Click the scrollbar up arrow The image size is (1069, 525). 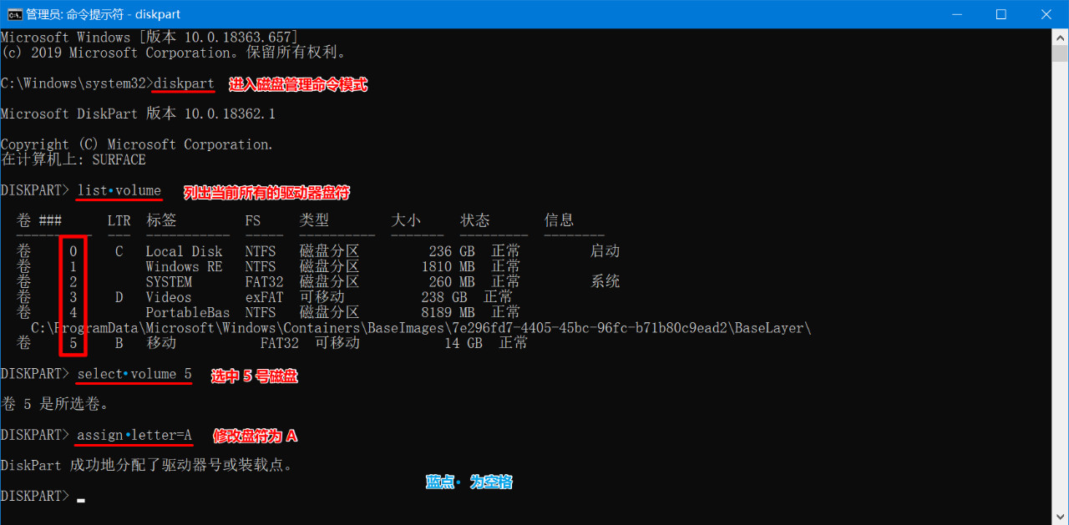pos(1061,36)
